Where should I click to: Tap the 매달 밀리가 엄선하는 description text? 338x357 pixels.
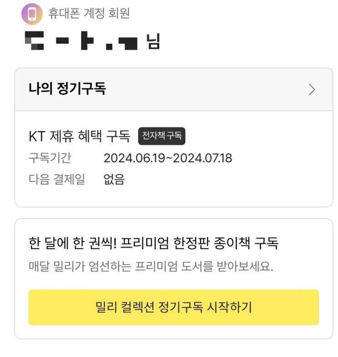coord(151,266)
